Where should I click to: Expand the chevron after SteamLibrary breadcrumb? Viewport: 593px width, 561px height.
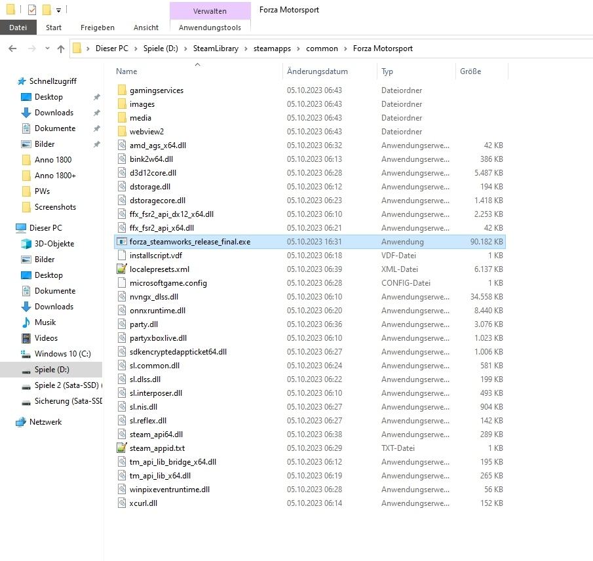(x=246, y=48)
